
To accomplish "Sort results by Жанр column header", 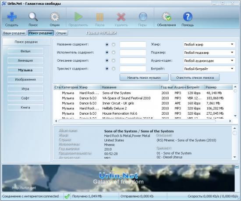I will tap(89, 87).
